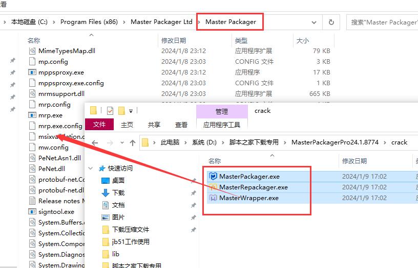Select the mrp.exe.config file

tap(60, 126)
